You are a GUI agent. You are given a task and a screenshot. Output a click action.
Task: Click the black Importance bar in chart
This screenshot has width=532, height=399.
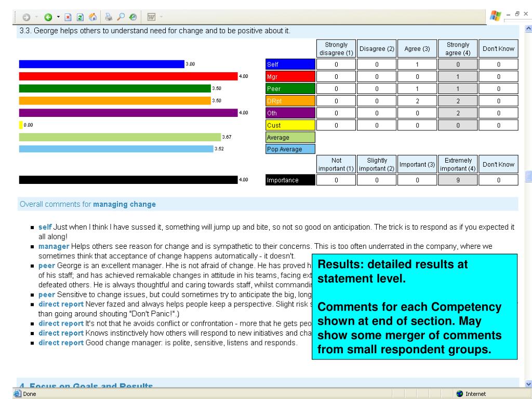click(128, 179)
